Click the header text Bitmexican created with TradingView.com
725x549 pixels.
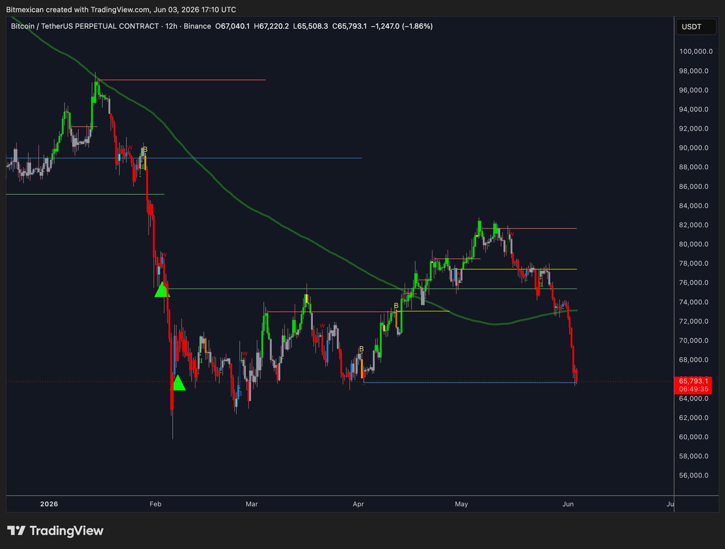point(80,10)
